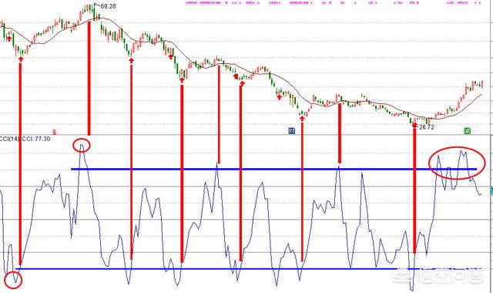Click the 60.28 high price label
Screen dimensions: 493x293
(108, 6)
